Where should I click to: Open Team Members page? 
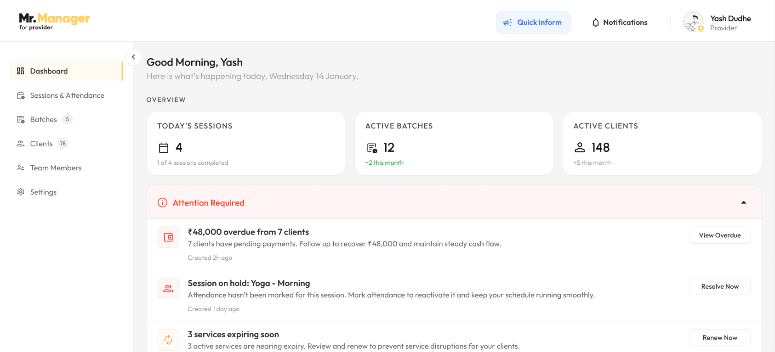coord(66,168)
